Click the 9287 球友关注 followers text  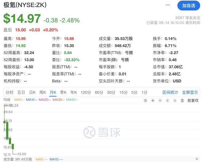click(188, 18)
